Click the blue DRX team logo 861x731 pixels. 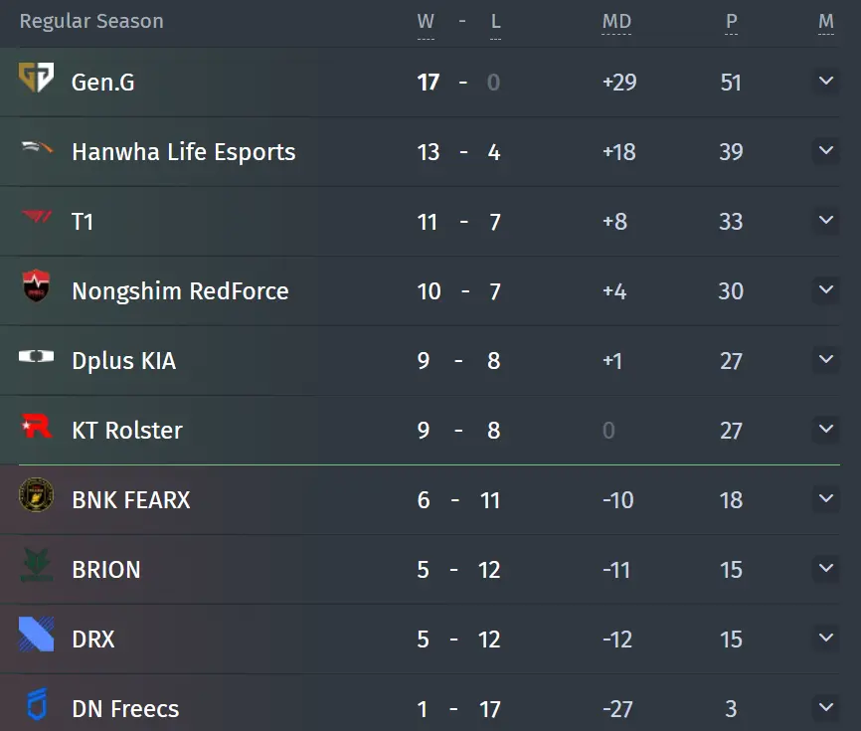point(36,634)
